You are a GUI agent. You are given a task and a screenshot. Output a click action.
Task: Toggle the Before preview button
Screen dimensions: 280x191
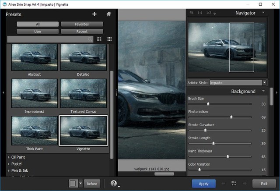coord(91,183)
